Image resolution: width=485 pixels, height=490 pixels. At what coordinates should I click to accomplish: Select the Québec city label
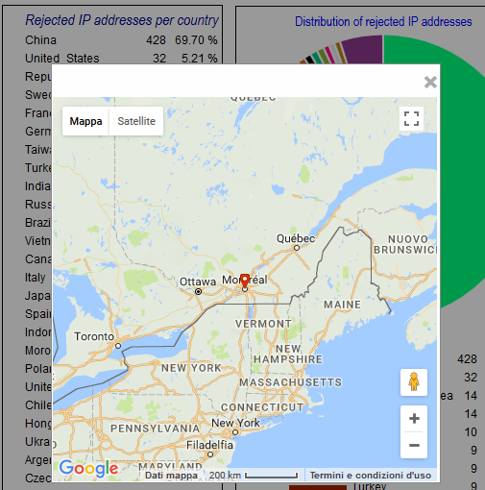[x=296, y=238]
